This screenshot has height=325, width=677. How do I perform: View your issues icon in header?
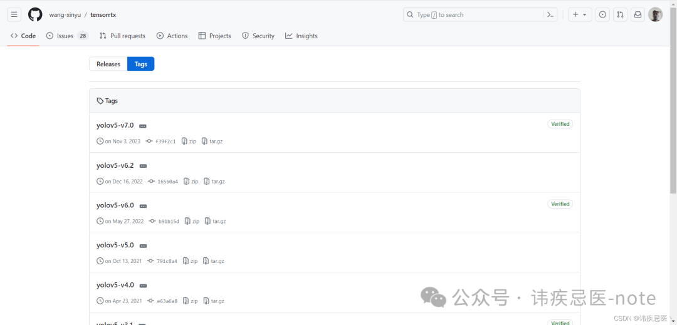tap(603, 14)
